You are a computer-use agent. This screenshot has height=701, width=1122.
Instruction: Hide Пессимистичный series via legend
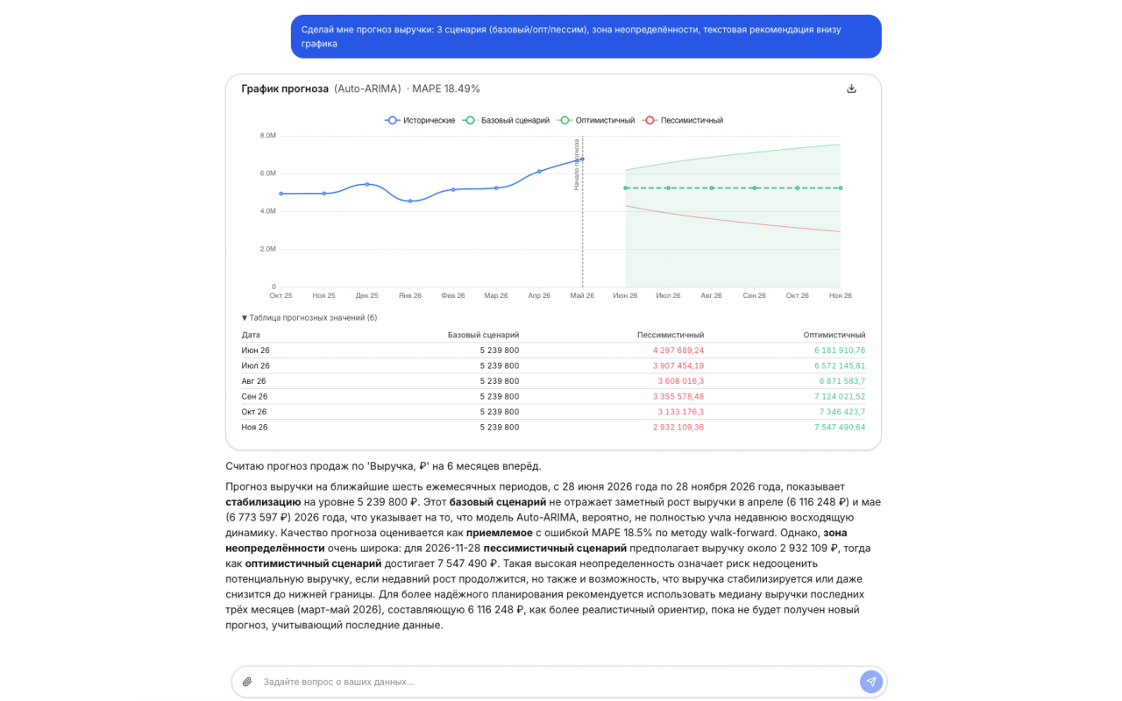[682, 120]
